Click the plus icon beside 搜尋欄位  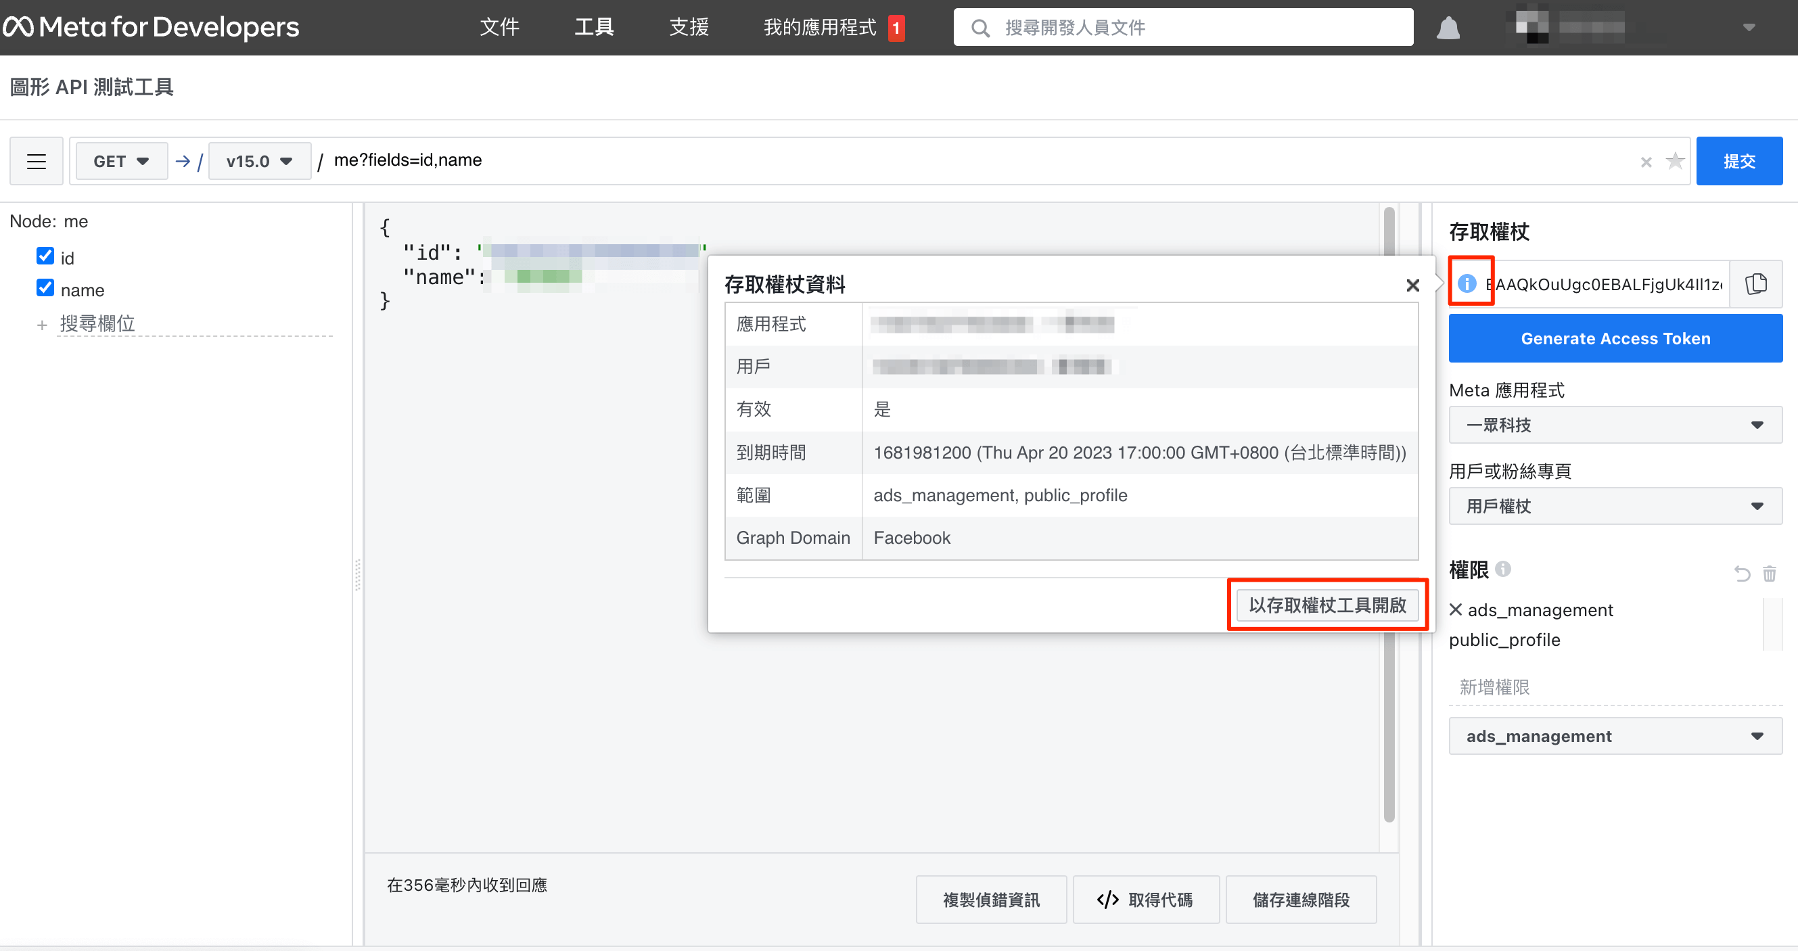pos(42,325)
